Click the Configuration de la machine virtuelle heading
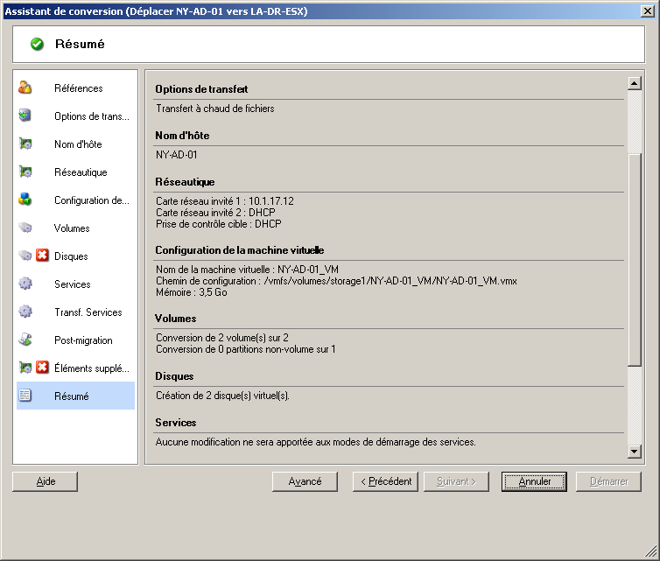The image size is (660, 561). coord(240,250)
